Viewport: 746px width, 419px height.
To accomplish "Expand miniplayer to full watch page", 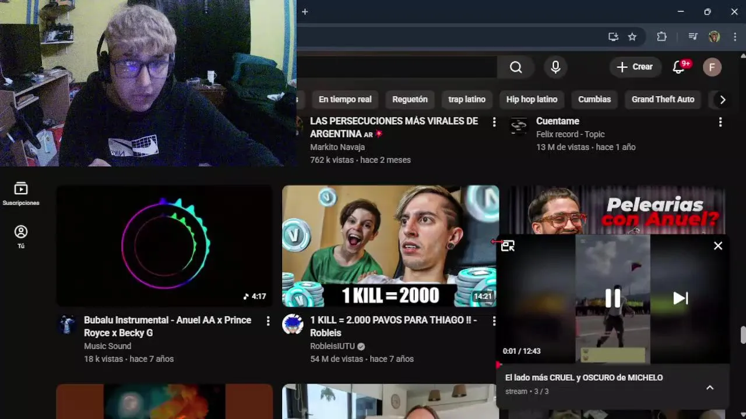I will pos(508,246).
